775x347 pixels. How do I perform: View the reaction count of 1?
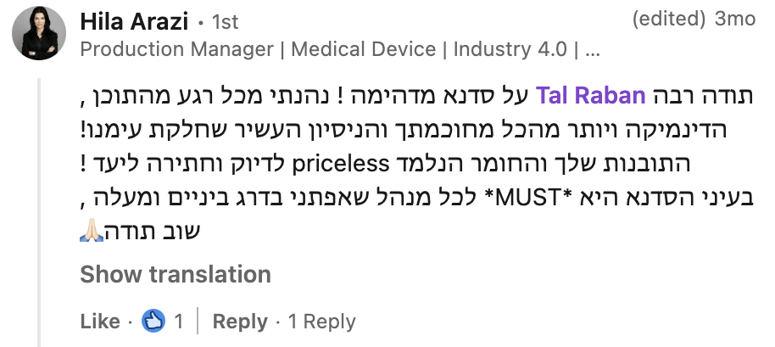click(x=179, y=322)
